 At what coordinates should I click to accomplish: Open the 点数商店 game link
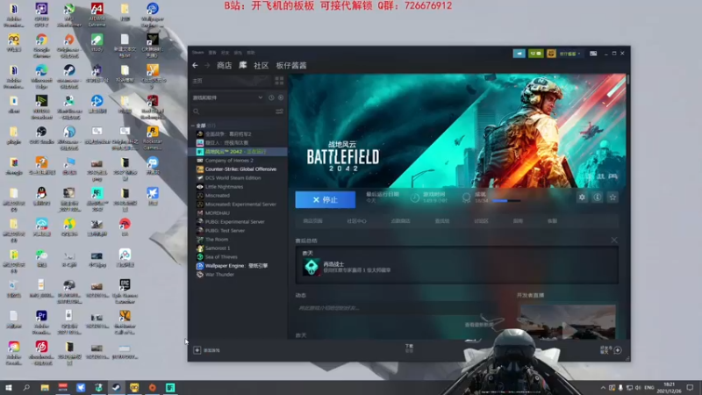[x=400, y=221]
